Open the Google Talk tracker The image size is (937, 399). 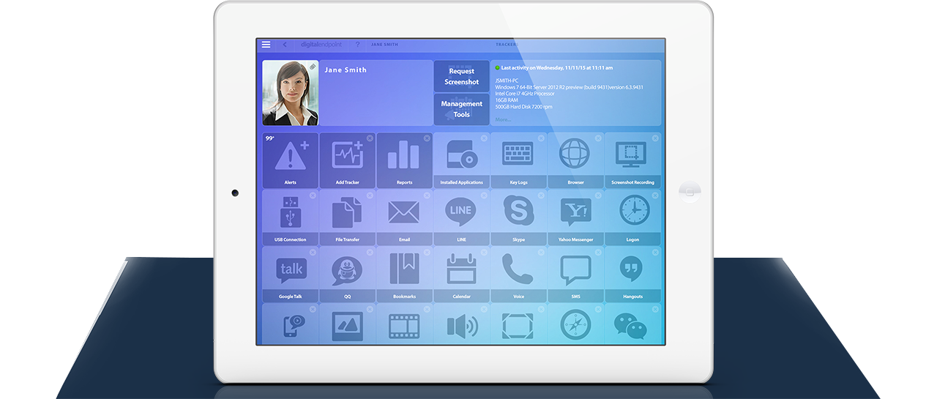(291, 275)
